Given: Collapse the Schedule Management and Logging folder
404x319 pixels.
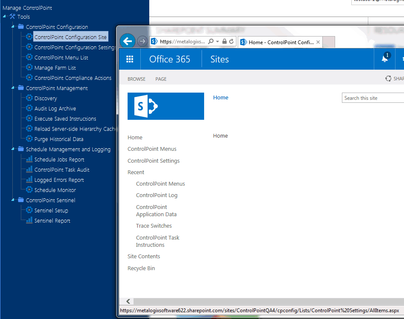Looking at the screenshot, I should pos(12,149).
